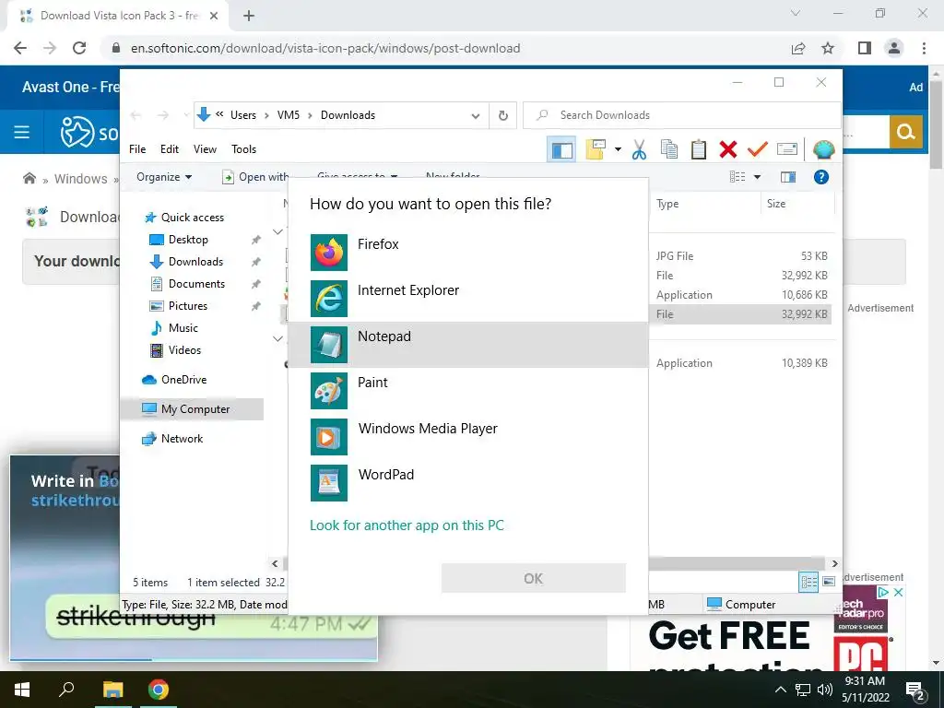
Task: Sort files by Size column header
Action: [798, 204]
